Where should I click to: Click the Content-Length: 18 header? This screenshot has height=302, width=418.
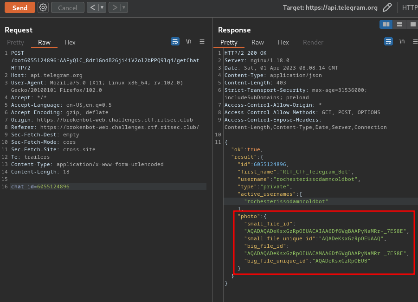pos(40,172)
